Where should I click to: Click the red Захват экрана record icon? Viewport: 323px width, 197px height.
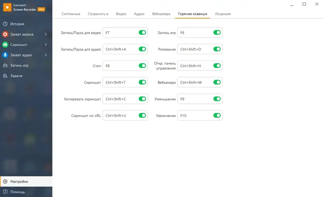coord(6,34)
